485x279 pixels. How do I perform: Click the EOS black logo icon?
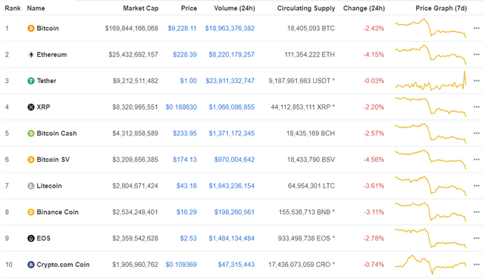pos(30,238)
